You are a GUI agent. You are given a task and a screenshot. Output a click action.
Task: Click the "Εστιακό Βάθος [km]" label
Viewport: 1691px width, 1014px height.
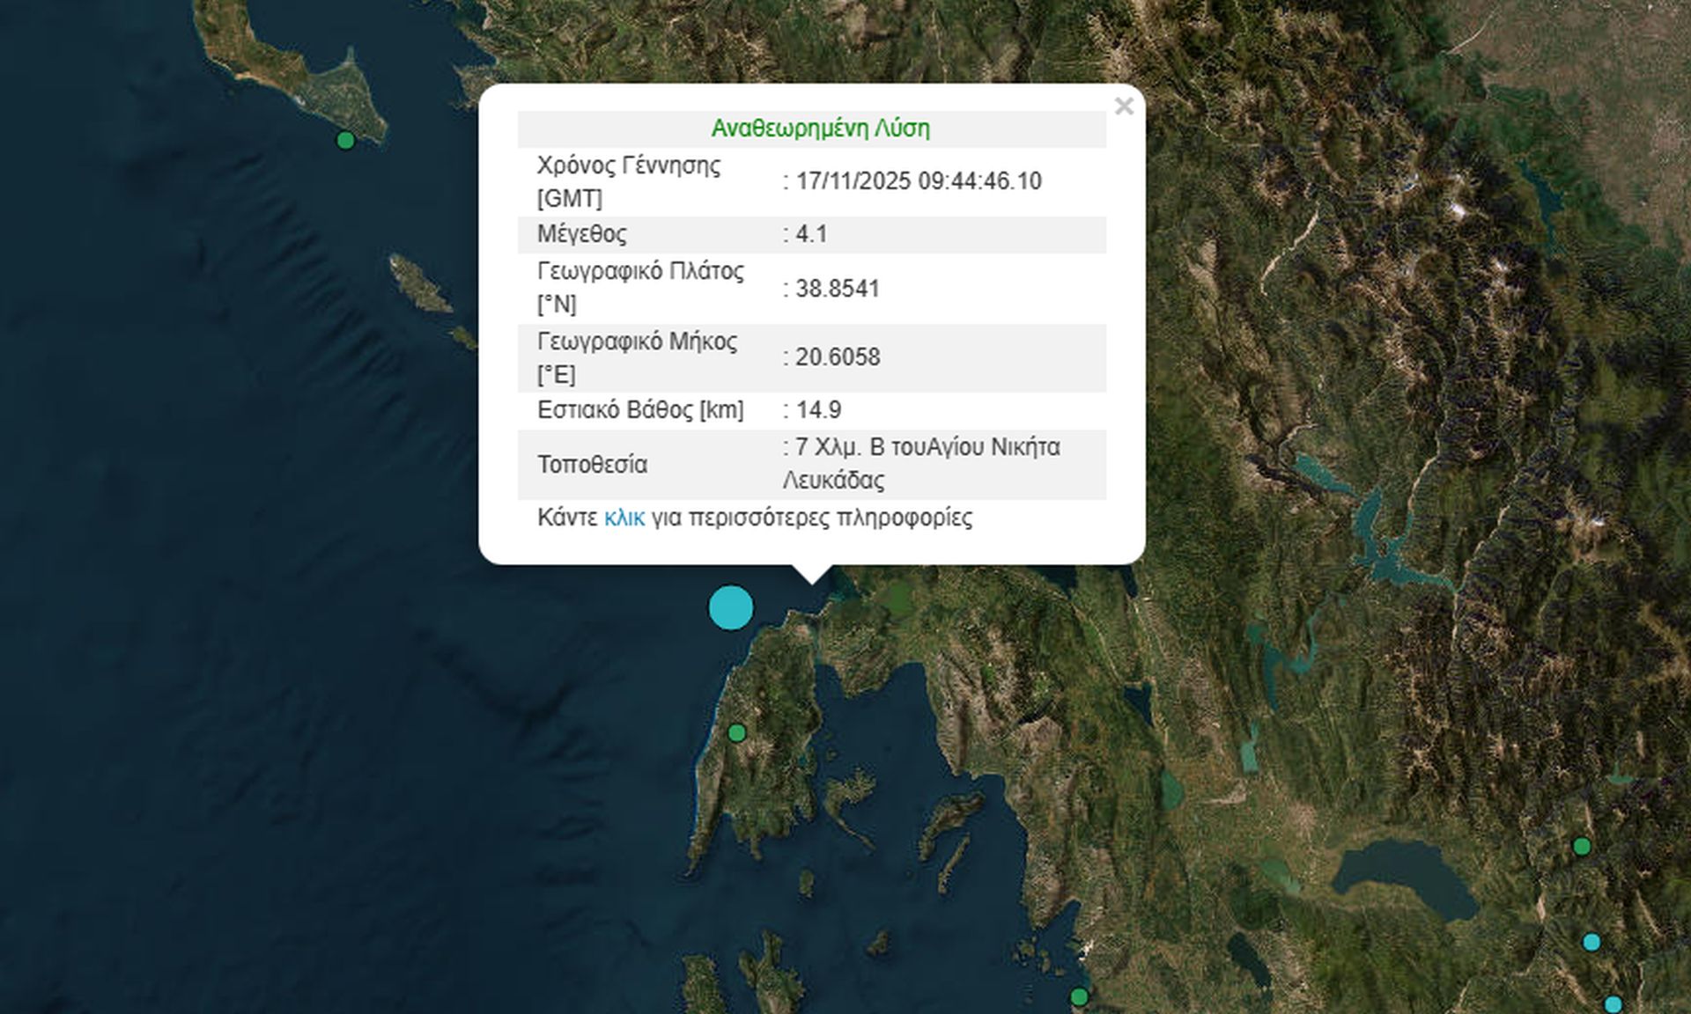tap(640, 410)
